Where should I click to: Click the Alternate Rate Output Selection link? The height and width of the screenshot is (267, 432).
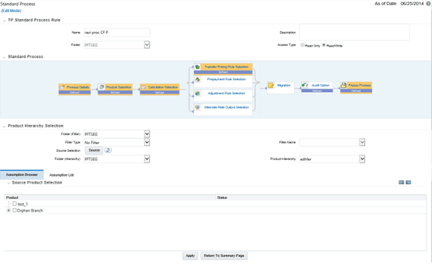(226, 107)
